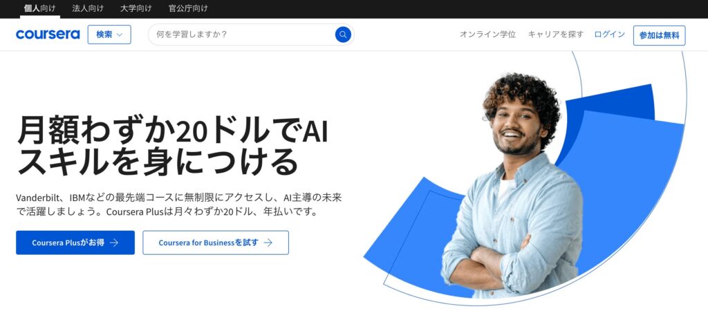Expand the 検索 dropdown chevron
Image resolution: width=708 pixels, height=322 pixels.
coord(120,35)
